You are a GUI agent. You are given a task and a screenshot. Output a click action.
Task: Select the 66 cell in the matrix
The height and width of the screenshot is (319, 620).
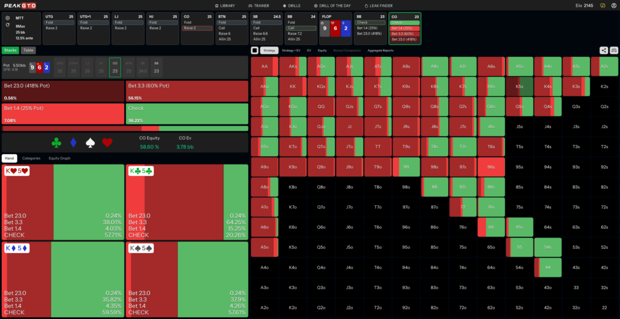click(490, 227)
